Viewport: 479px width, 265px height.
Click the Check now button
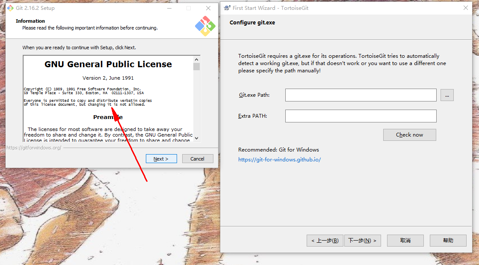click(x=409, y=135)
